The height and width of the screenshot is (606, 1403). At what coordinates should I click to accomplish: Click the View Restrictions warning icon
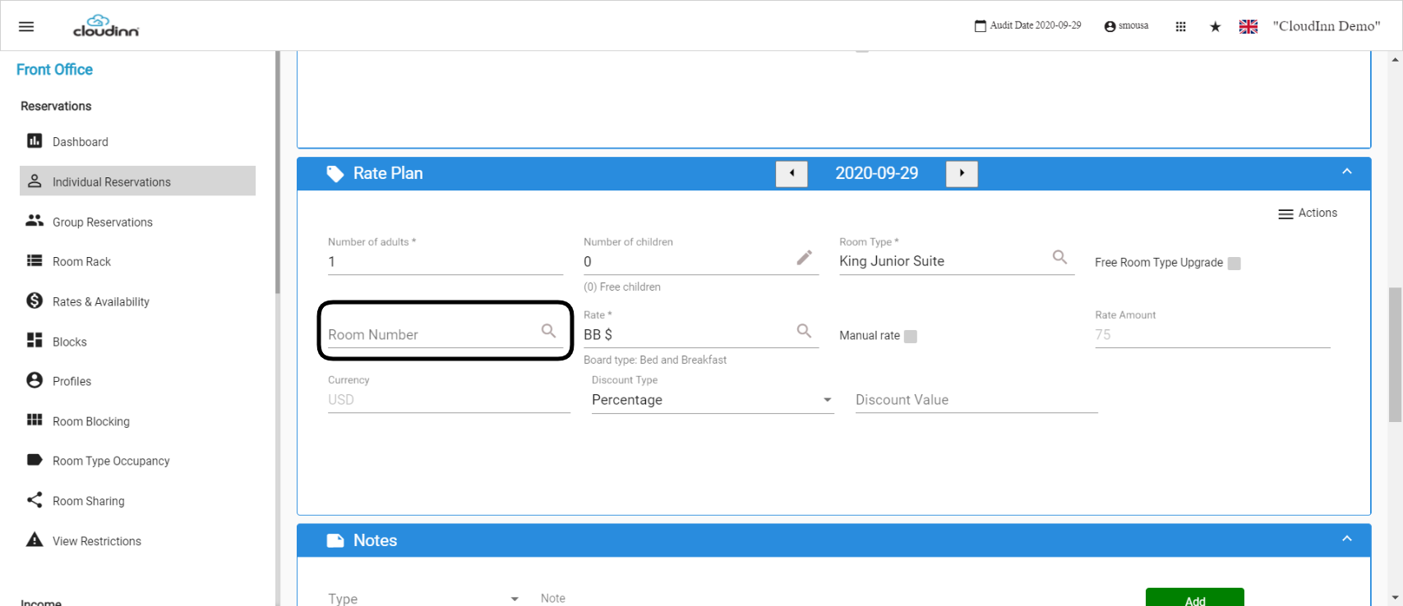(35, 539)
